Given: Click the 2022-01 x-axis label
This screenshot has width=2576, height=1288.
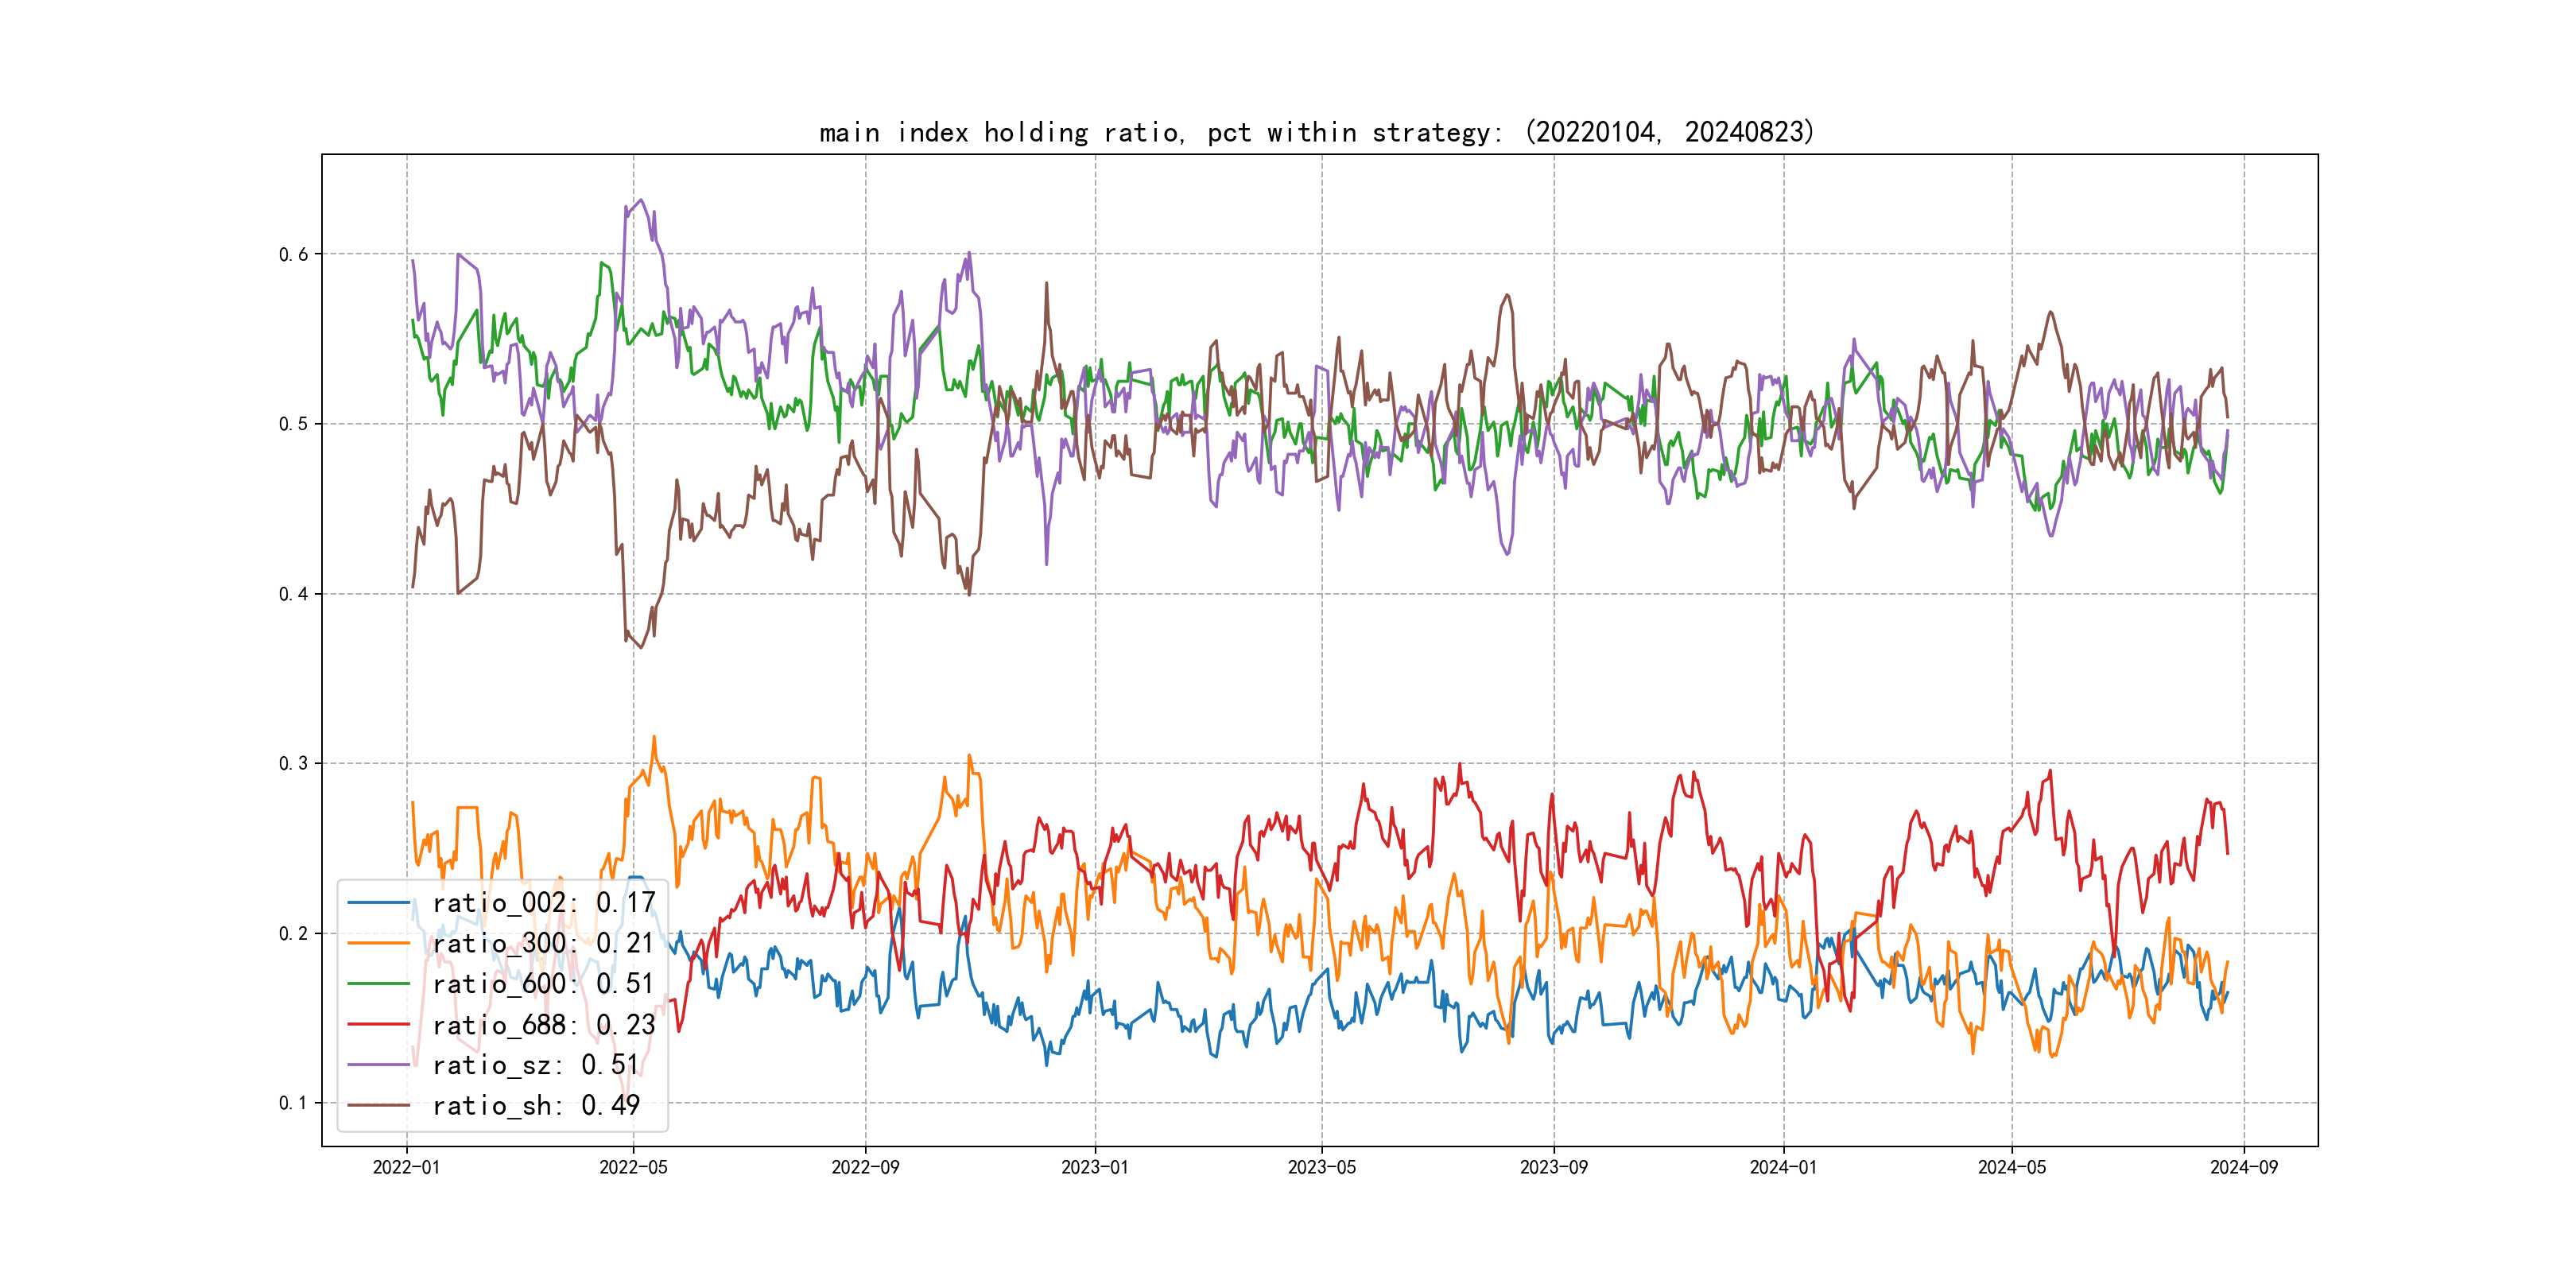Looking at the screenshot, I should (x=406, y=1167).
